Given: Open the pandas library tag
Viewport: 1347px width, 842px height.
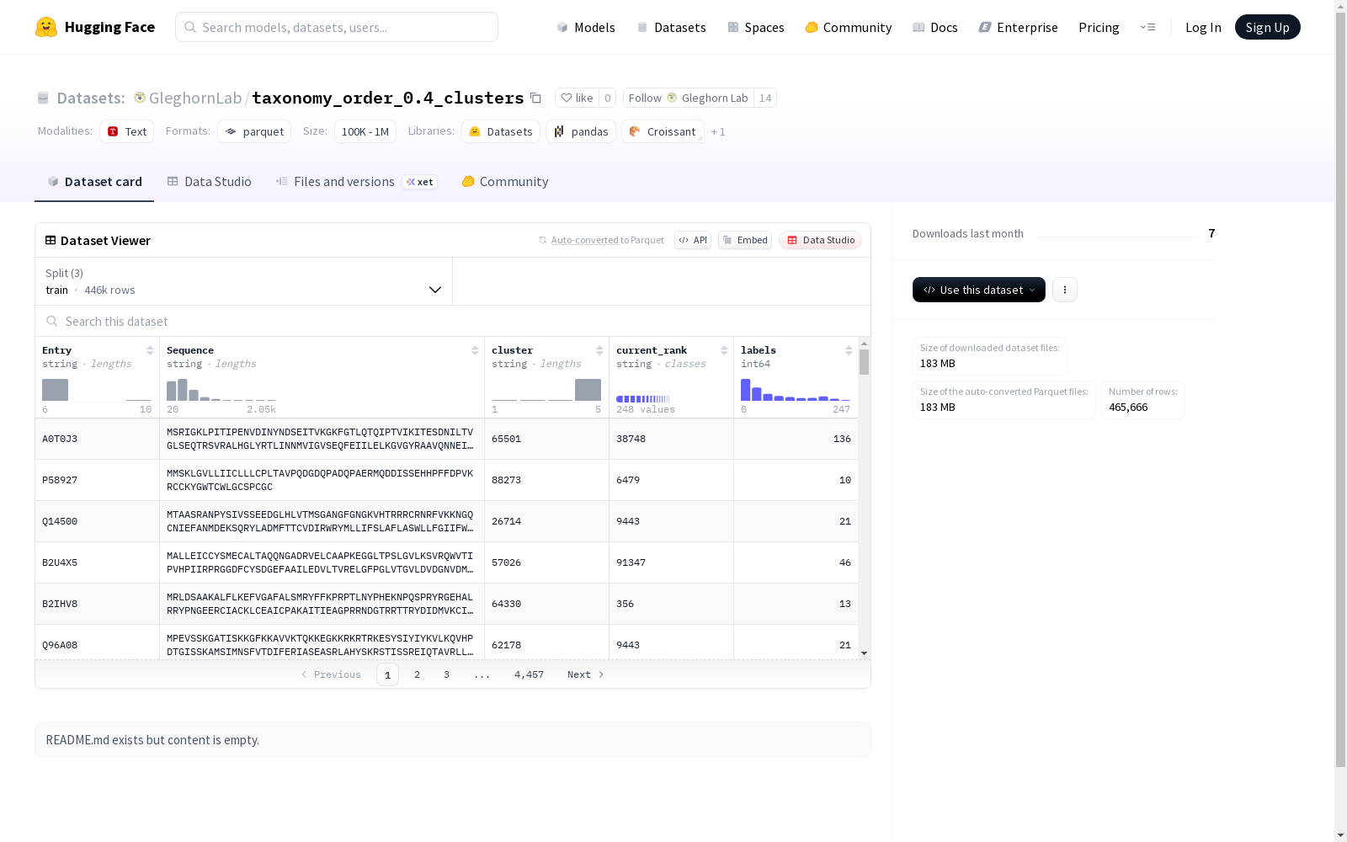Looking at the screenshot, I should click(x=580, y=131).
